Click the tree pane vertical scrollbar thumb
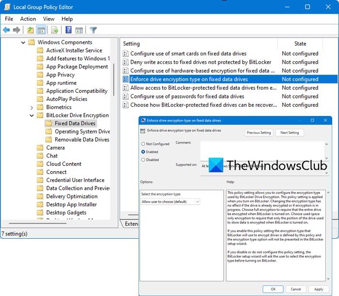Screen dimensions: 339x296 pyautogui.click(x=113, y=80)
